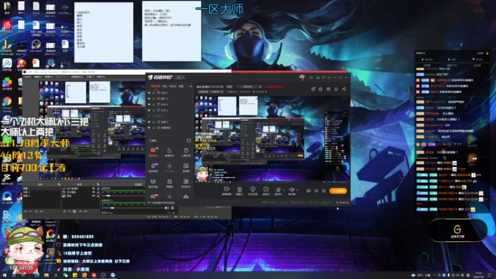Click the bell notification icon in app header
496x279 pixels.
coord(336,89)
